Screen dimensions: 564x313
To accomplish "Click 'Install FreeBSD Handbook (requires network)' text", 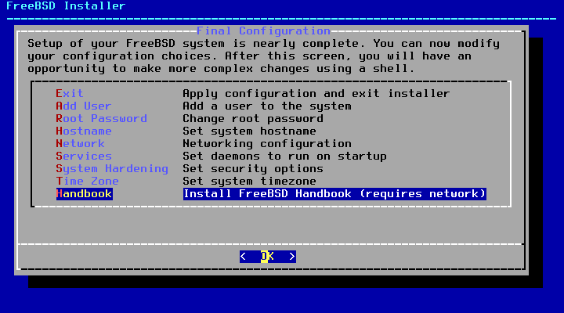I will pyautogui.click(x=334, y=194).
